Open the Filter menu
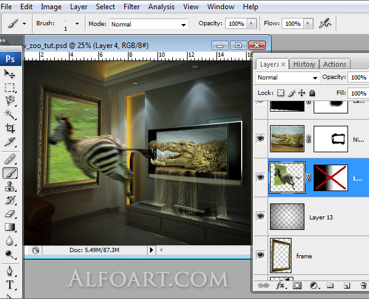369x299 pixels. tap(132, 7)
